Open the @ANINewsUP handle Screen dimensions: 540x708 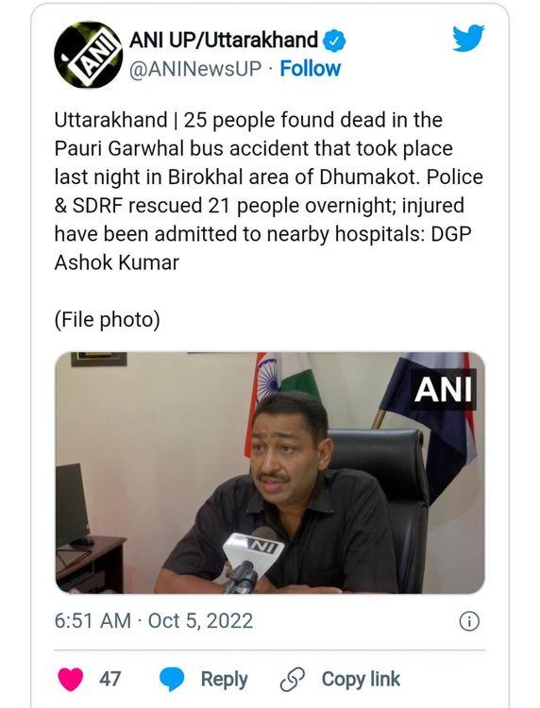coord(195,69)
